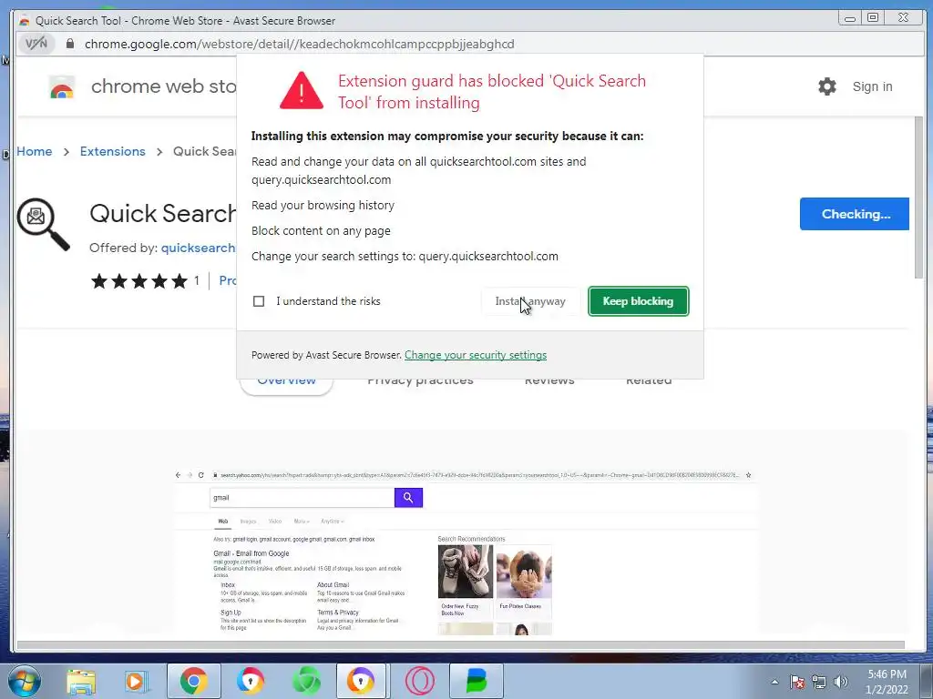
Task: Go to Extensions breadcrumb link
Action: point(112,151)
